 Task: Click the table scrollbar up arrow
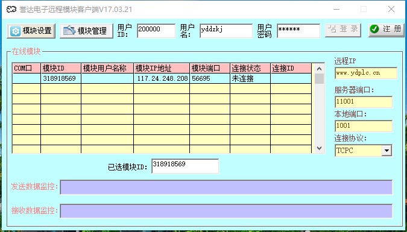[x=319, y=69]
